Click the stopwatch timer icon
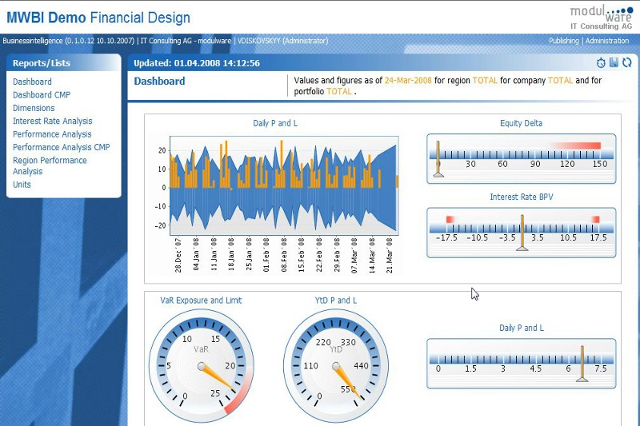This screenshot has height=426, width=640. (x=601, y=63)
